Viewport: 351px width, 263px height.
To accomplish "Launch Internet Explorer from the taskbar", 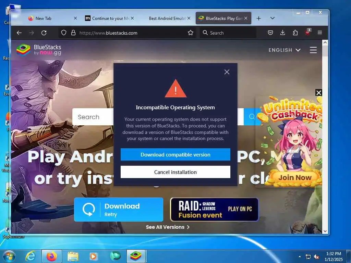I will [31, 256].
